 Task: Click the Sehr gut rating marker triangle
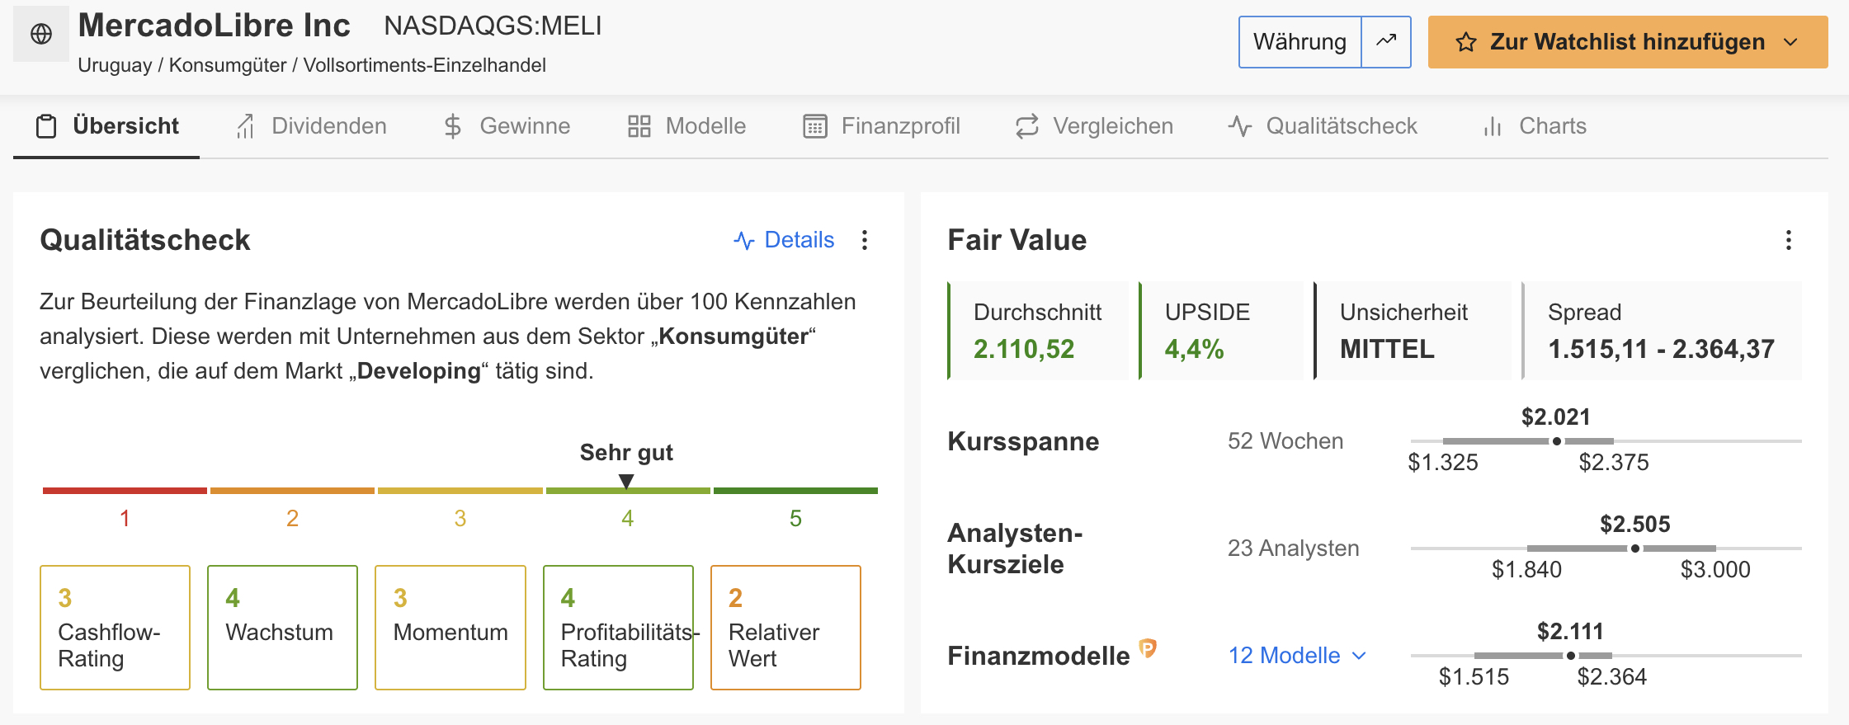626,481
